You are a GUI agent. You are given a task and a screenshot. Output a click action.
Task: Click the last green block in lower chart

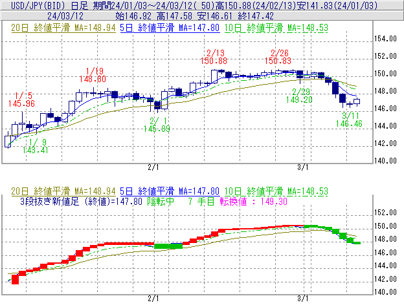pos(357,243)
